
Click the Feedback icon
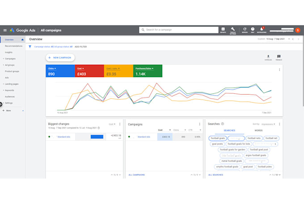[x=279, y=58]
